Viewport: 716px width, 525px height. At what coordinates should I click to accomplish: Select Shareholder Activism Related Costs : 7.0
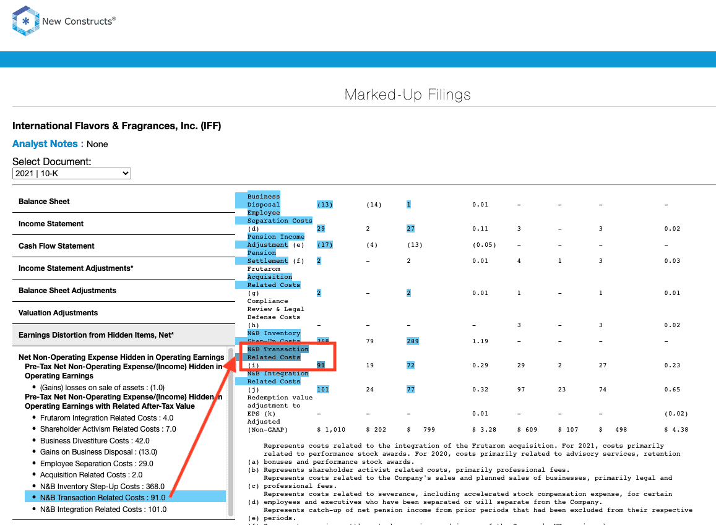pyautogui.click(x=108, y=429)
